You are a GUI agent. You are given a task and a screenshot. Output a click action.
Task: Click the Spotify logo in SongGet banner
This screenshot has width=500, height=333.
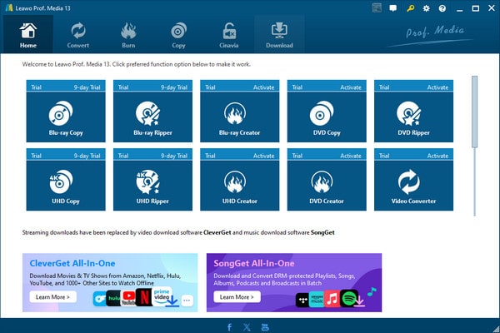pos(348,299)
